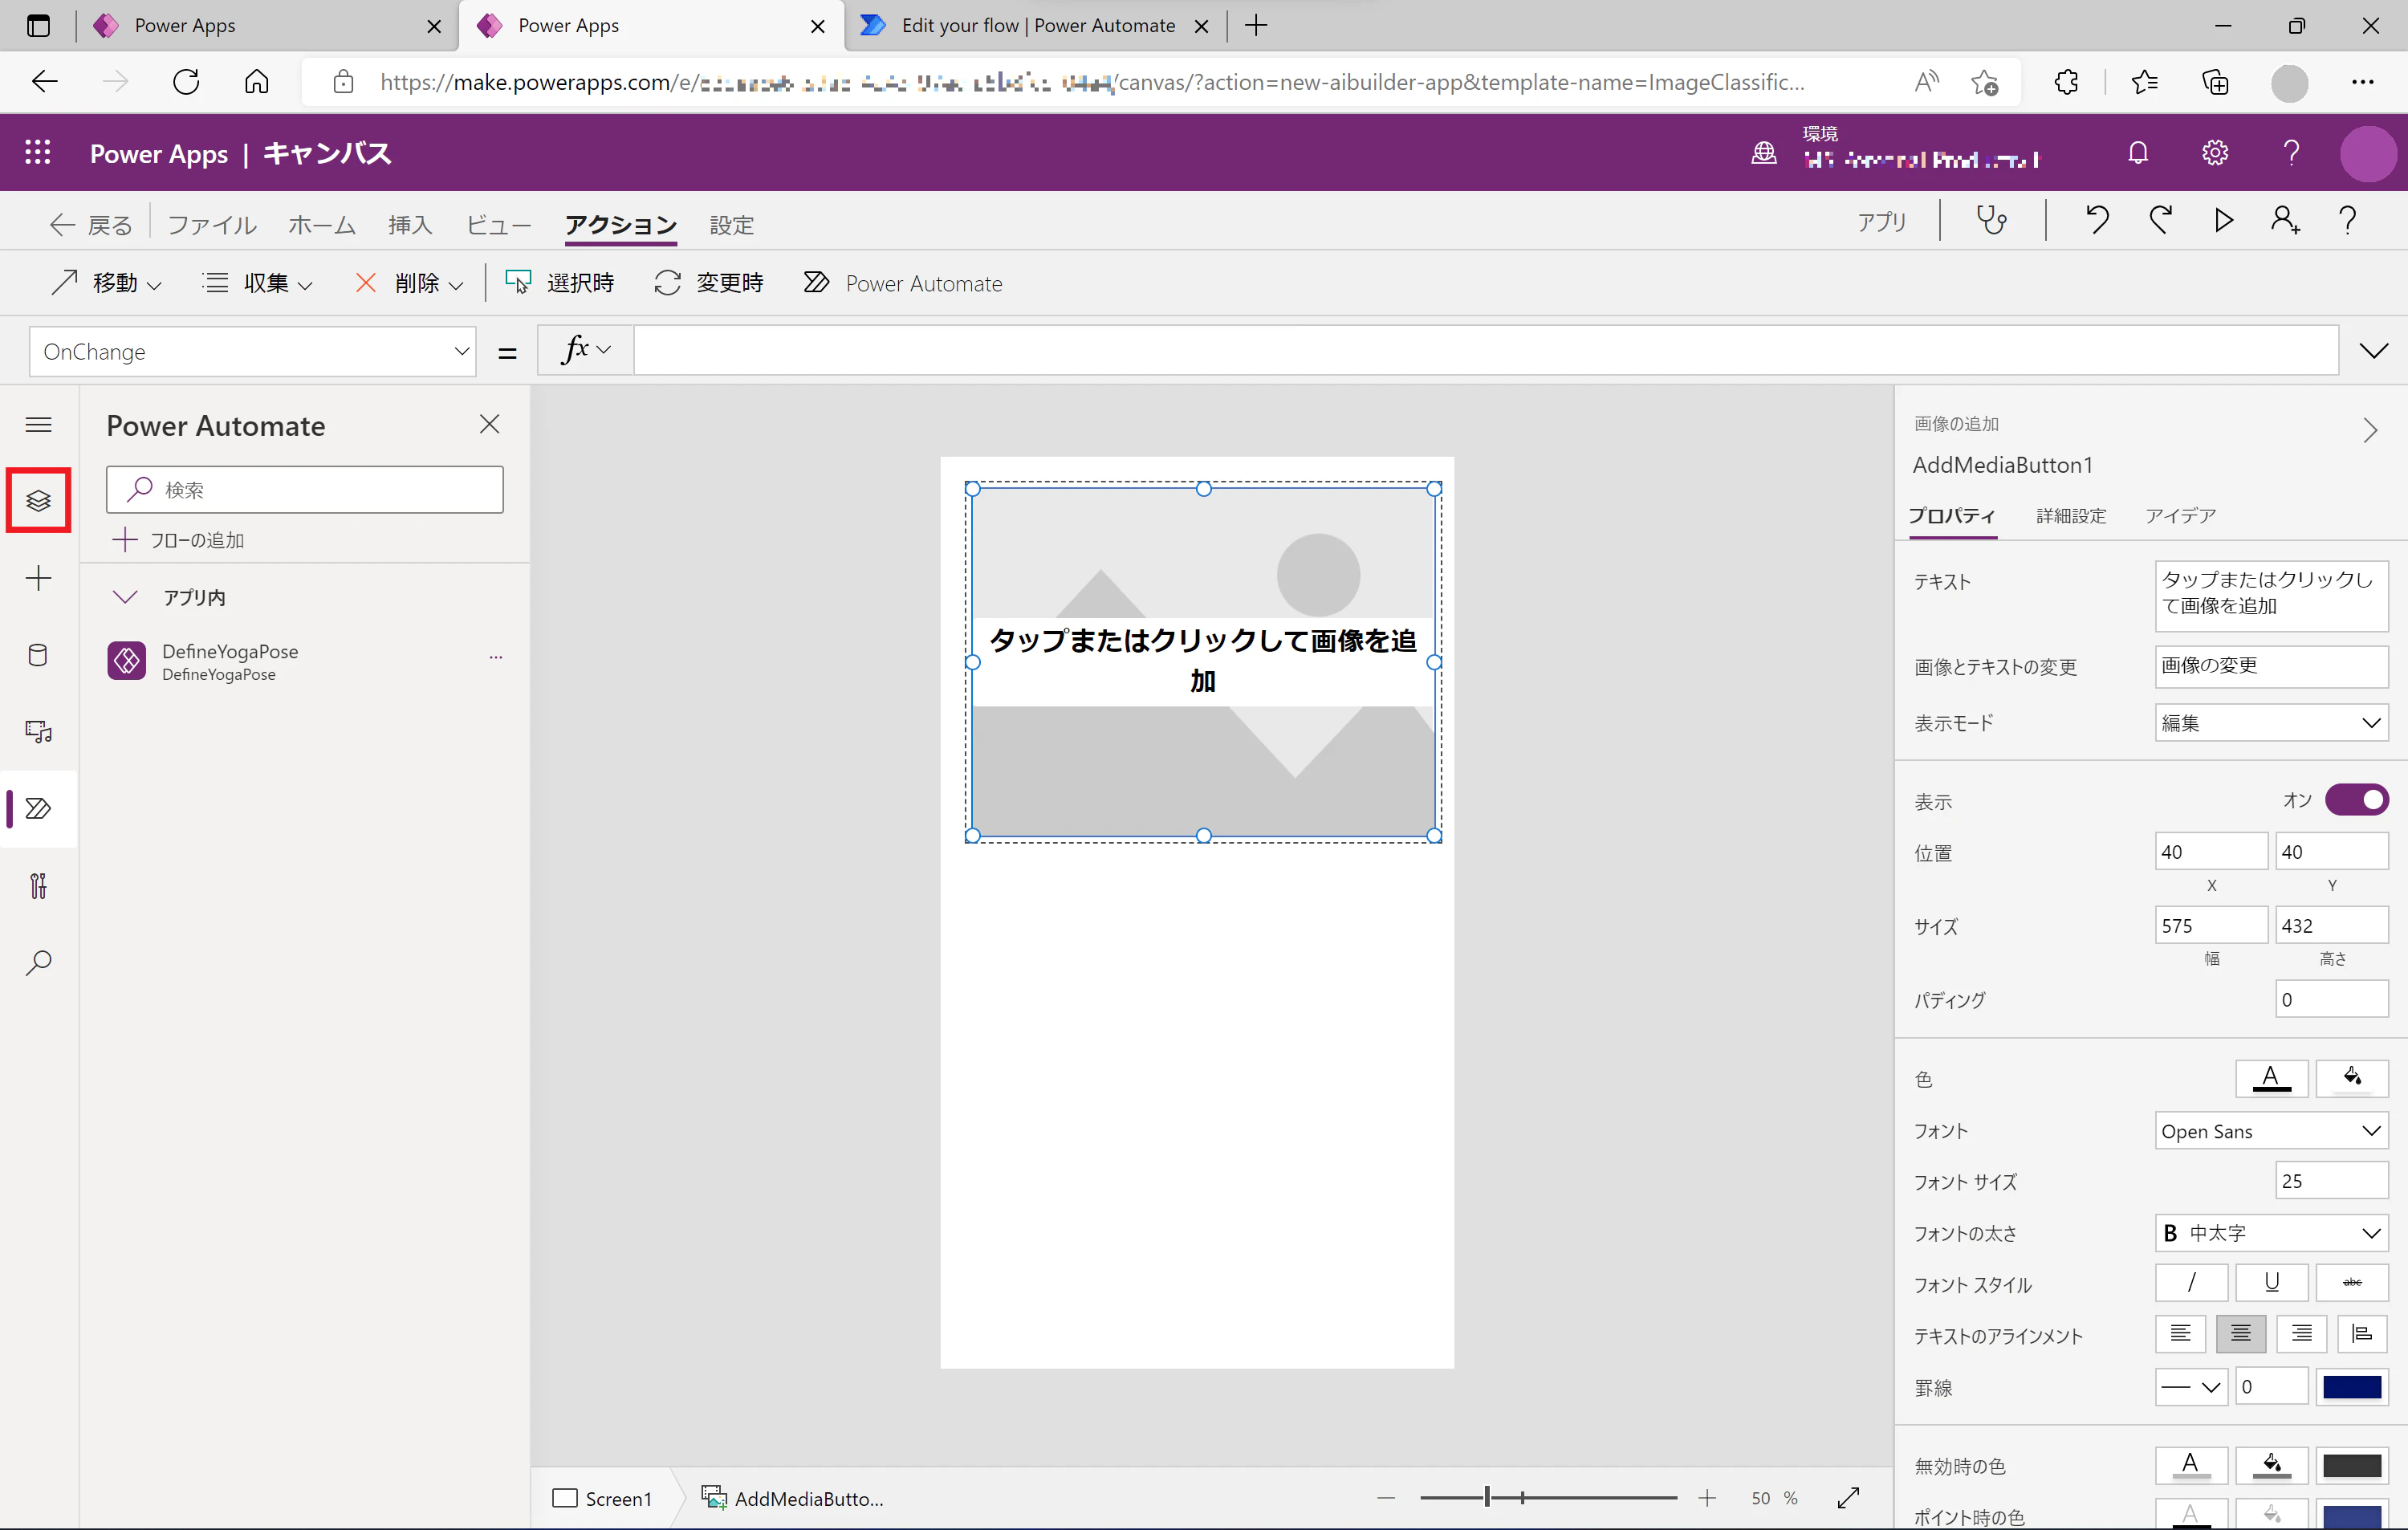Click the Search magnifier in sidebar
The image size is (2408, 1530).
pos(38,962)
